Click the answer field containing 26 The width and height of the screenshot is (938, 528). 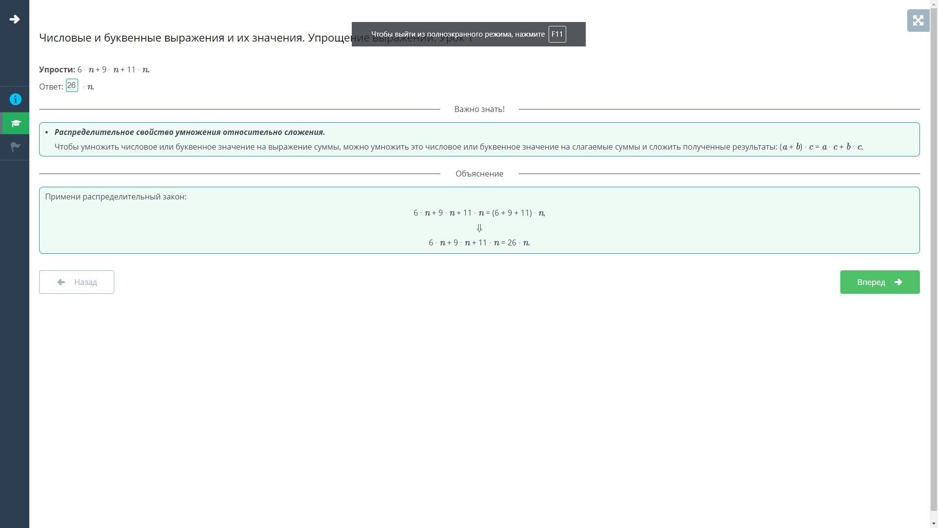click(x=72, y=86)
